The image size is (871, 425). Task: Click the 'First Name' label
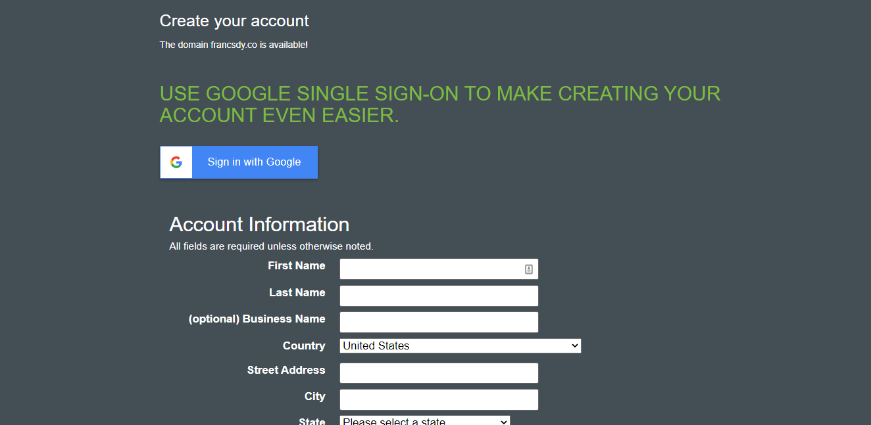(297, 266)
